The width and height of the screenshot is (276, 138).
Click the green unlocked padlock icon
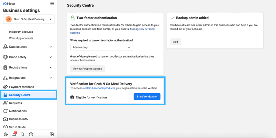pos(72,18)
